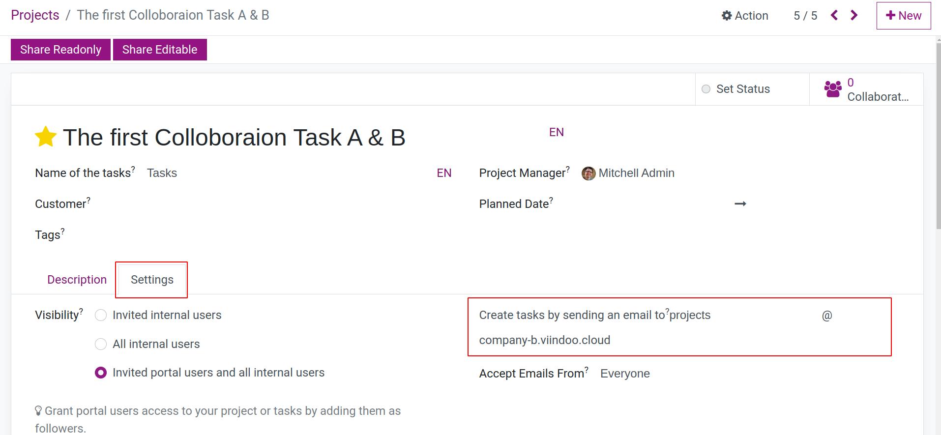The image size is (941, 435).
Task: Click the 5 / 5 pager counter
Action: click(805, 16)
